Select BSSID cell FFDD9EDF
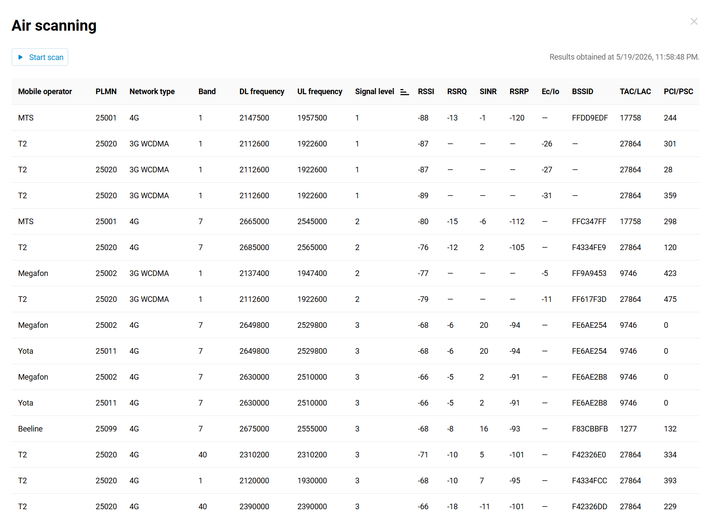 590,118
